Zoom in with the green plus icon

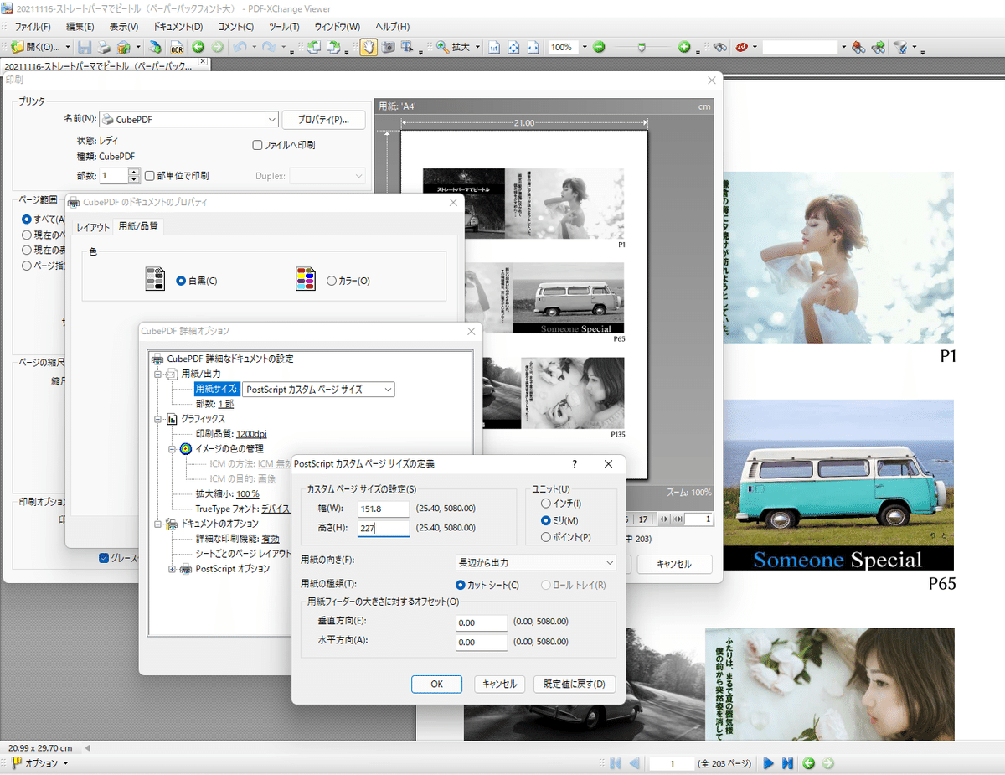[x=684, y=47]
